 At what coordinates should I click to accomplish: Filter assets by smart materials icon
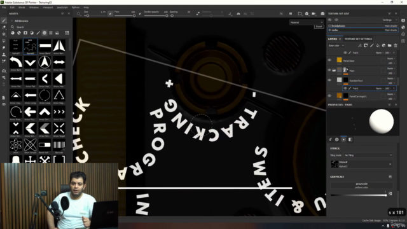click(19, 33)
